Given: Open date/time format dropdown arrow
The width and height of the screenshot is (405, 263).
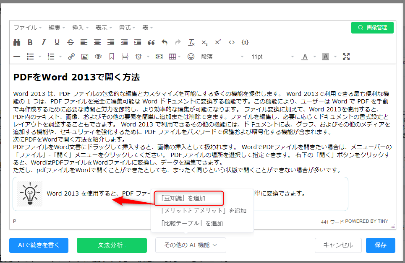Looking at the screenshot, I should (148, 57).
